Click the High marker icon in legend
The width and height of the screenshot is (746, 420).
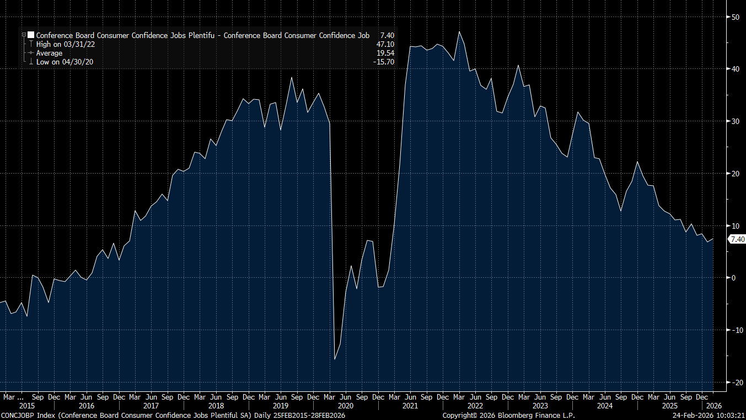click(31, 44)
